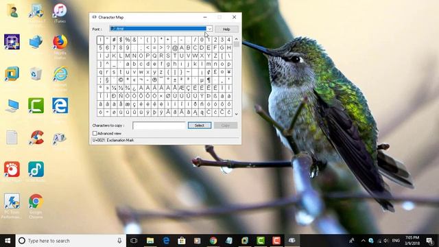
Task: Open the red Camtasia recorder taskbar icon
Action: (276, 241)
